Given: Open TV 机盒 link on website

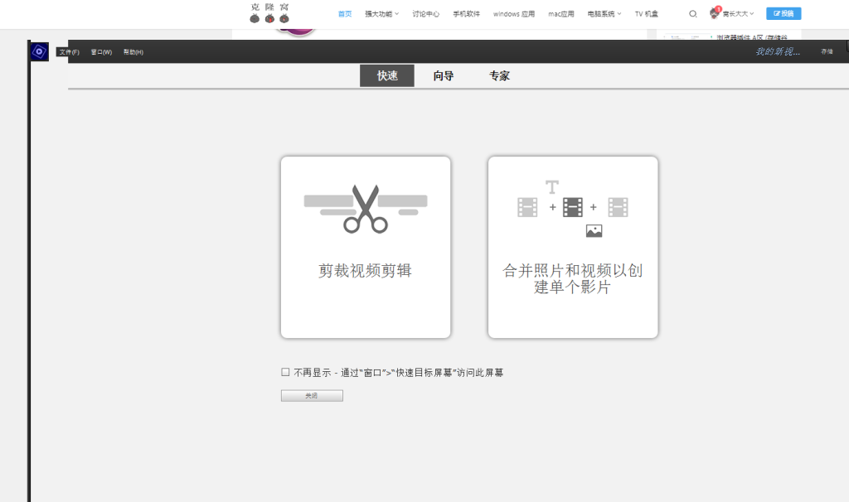Looking at the screenshot, I should 647,14.
